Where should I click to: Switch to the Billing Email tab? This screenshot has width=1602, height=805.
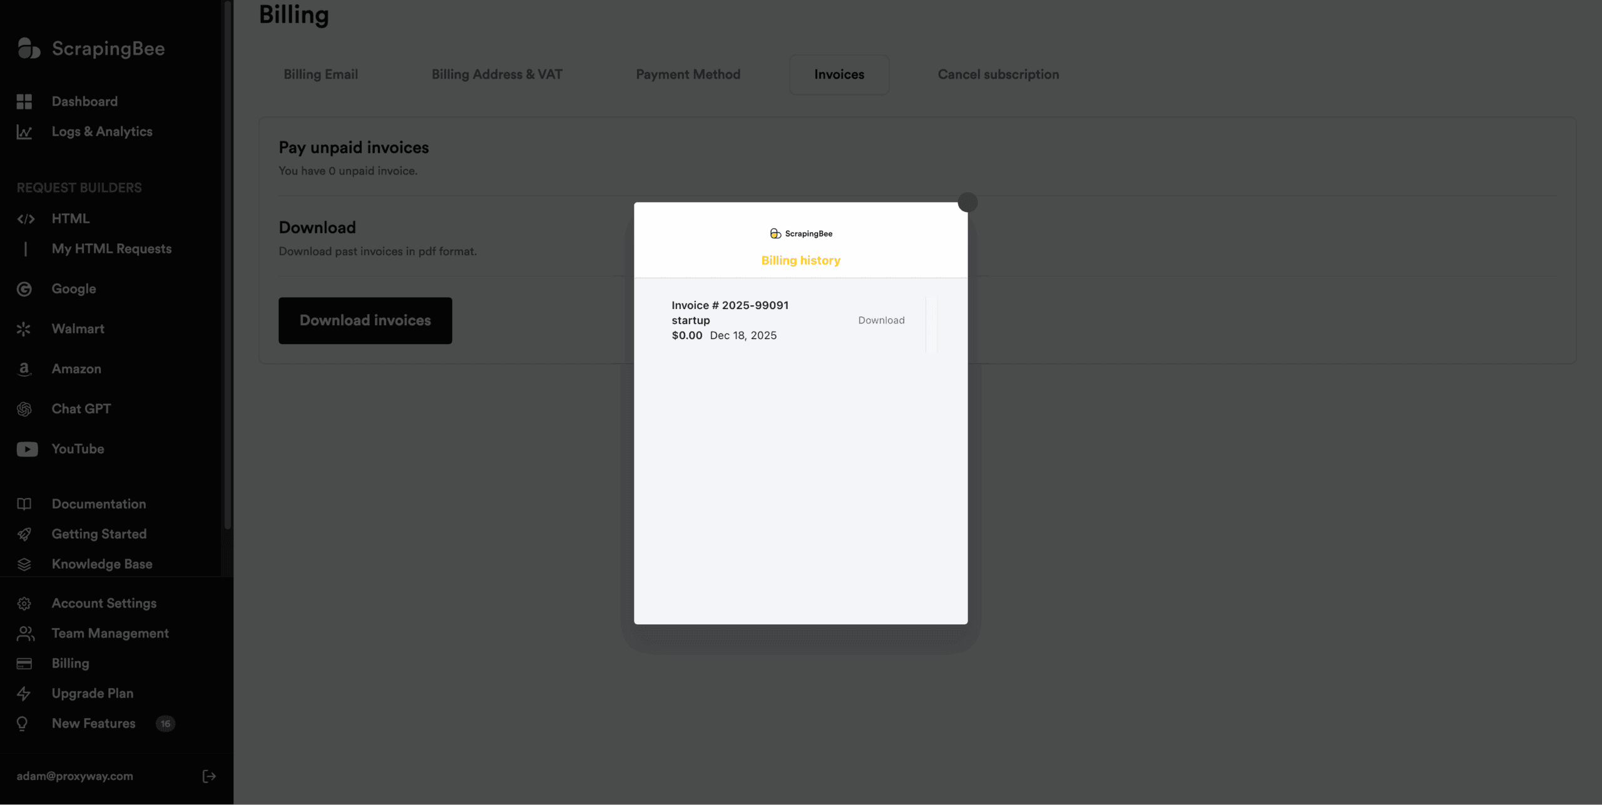320,74
